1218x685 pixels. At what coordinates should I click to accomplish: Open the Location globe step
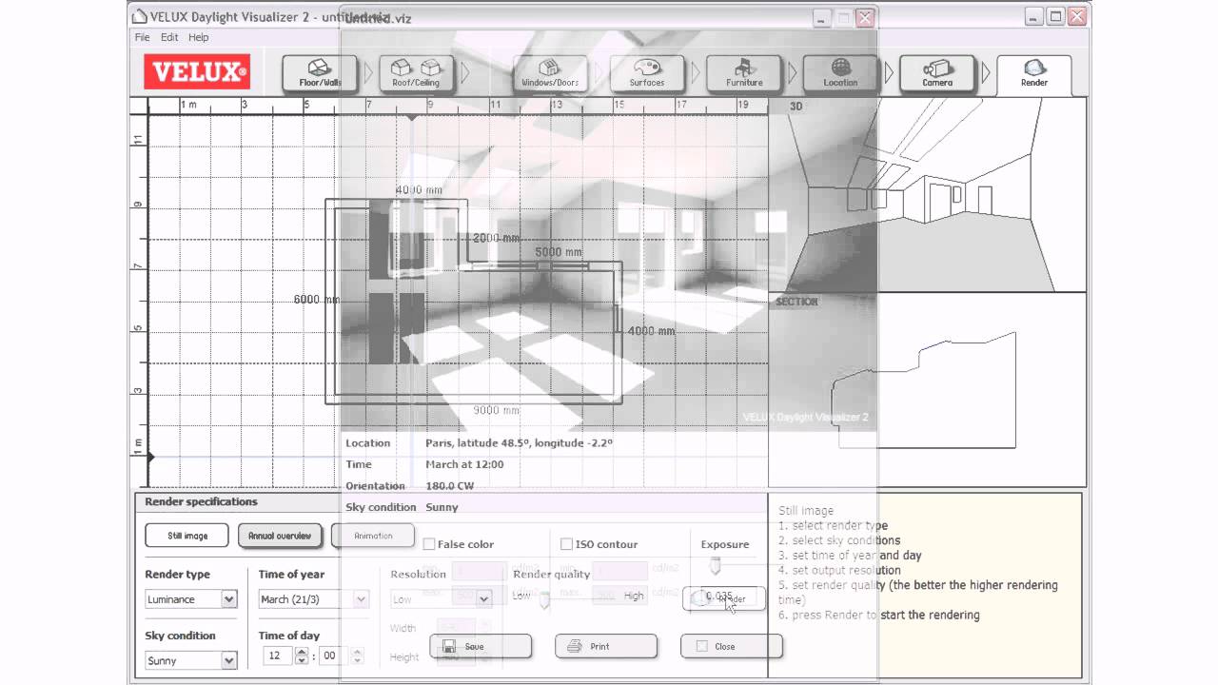coord(840,73)
